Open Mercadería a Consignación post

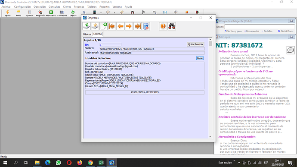coord(237,137)
